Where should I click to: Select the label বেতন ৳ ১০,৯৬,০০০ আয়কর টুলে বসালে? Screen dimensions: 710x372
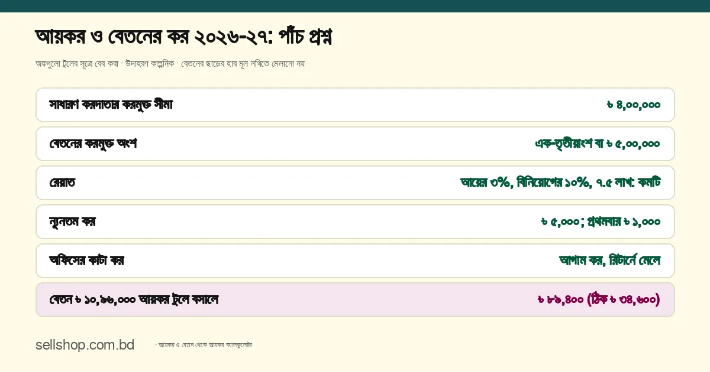(x=134, y=300)
